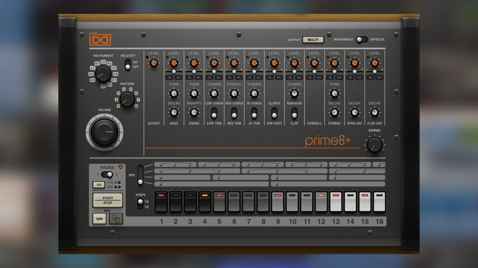This screenshot has width=478, height=268.
Task: Click the MIDI drag-and-drop icon
Action: (116, 219)
